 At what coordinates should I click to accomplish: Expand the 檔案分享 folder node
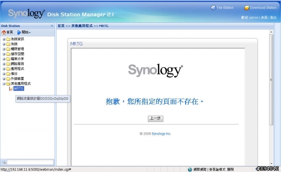pyautogui.click(x=4, y=59)
